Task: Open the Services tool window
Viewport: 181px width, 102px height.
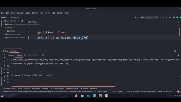Action: click(94, 88)
